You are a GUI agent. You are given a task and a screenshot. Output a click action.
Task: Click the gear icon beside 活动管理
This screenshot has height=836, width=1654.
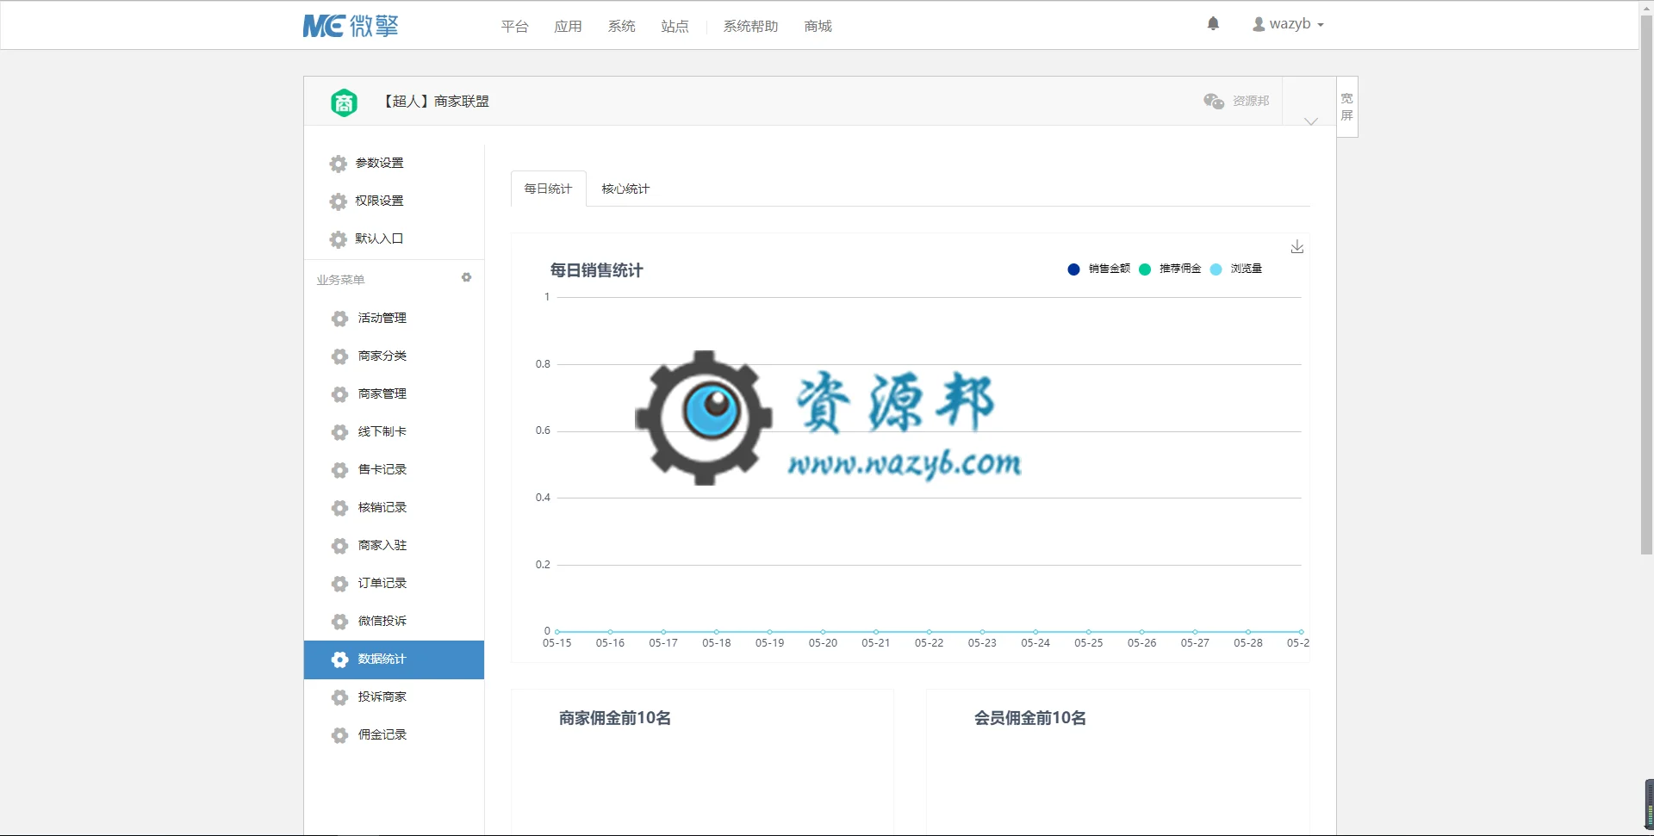(x=339, y=319)
